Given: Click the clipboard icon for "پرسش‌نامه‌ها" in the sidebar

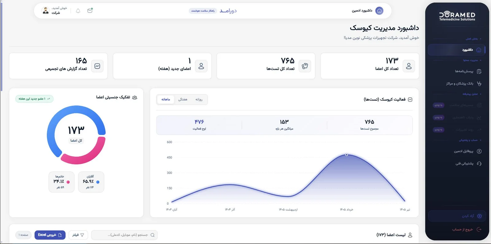Looking at the screenshot, I should (479, 72).
